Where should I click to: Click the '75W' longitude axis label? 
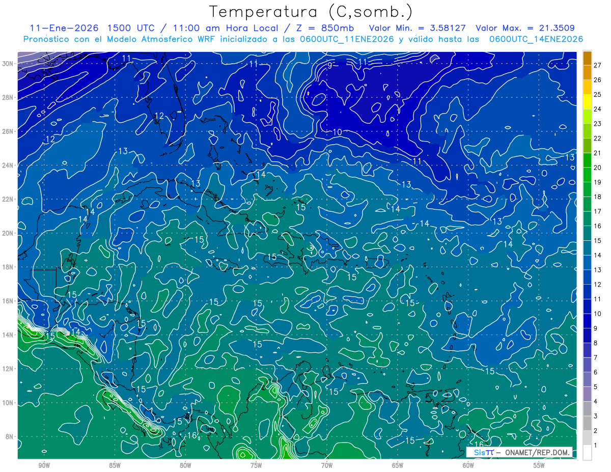click(x=256, y=465)
